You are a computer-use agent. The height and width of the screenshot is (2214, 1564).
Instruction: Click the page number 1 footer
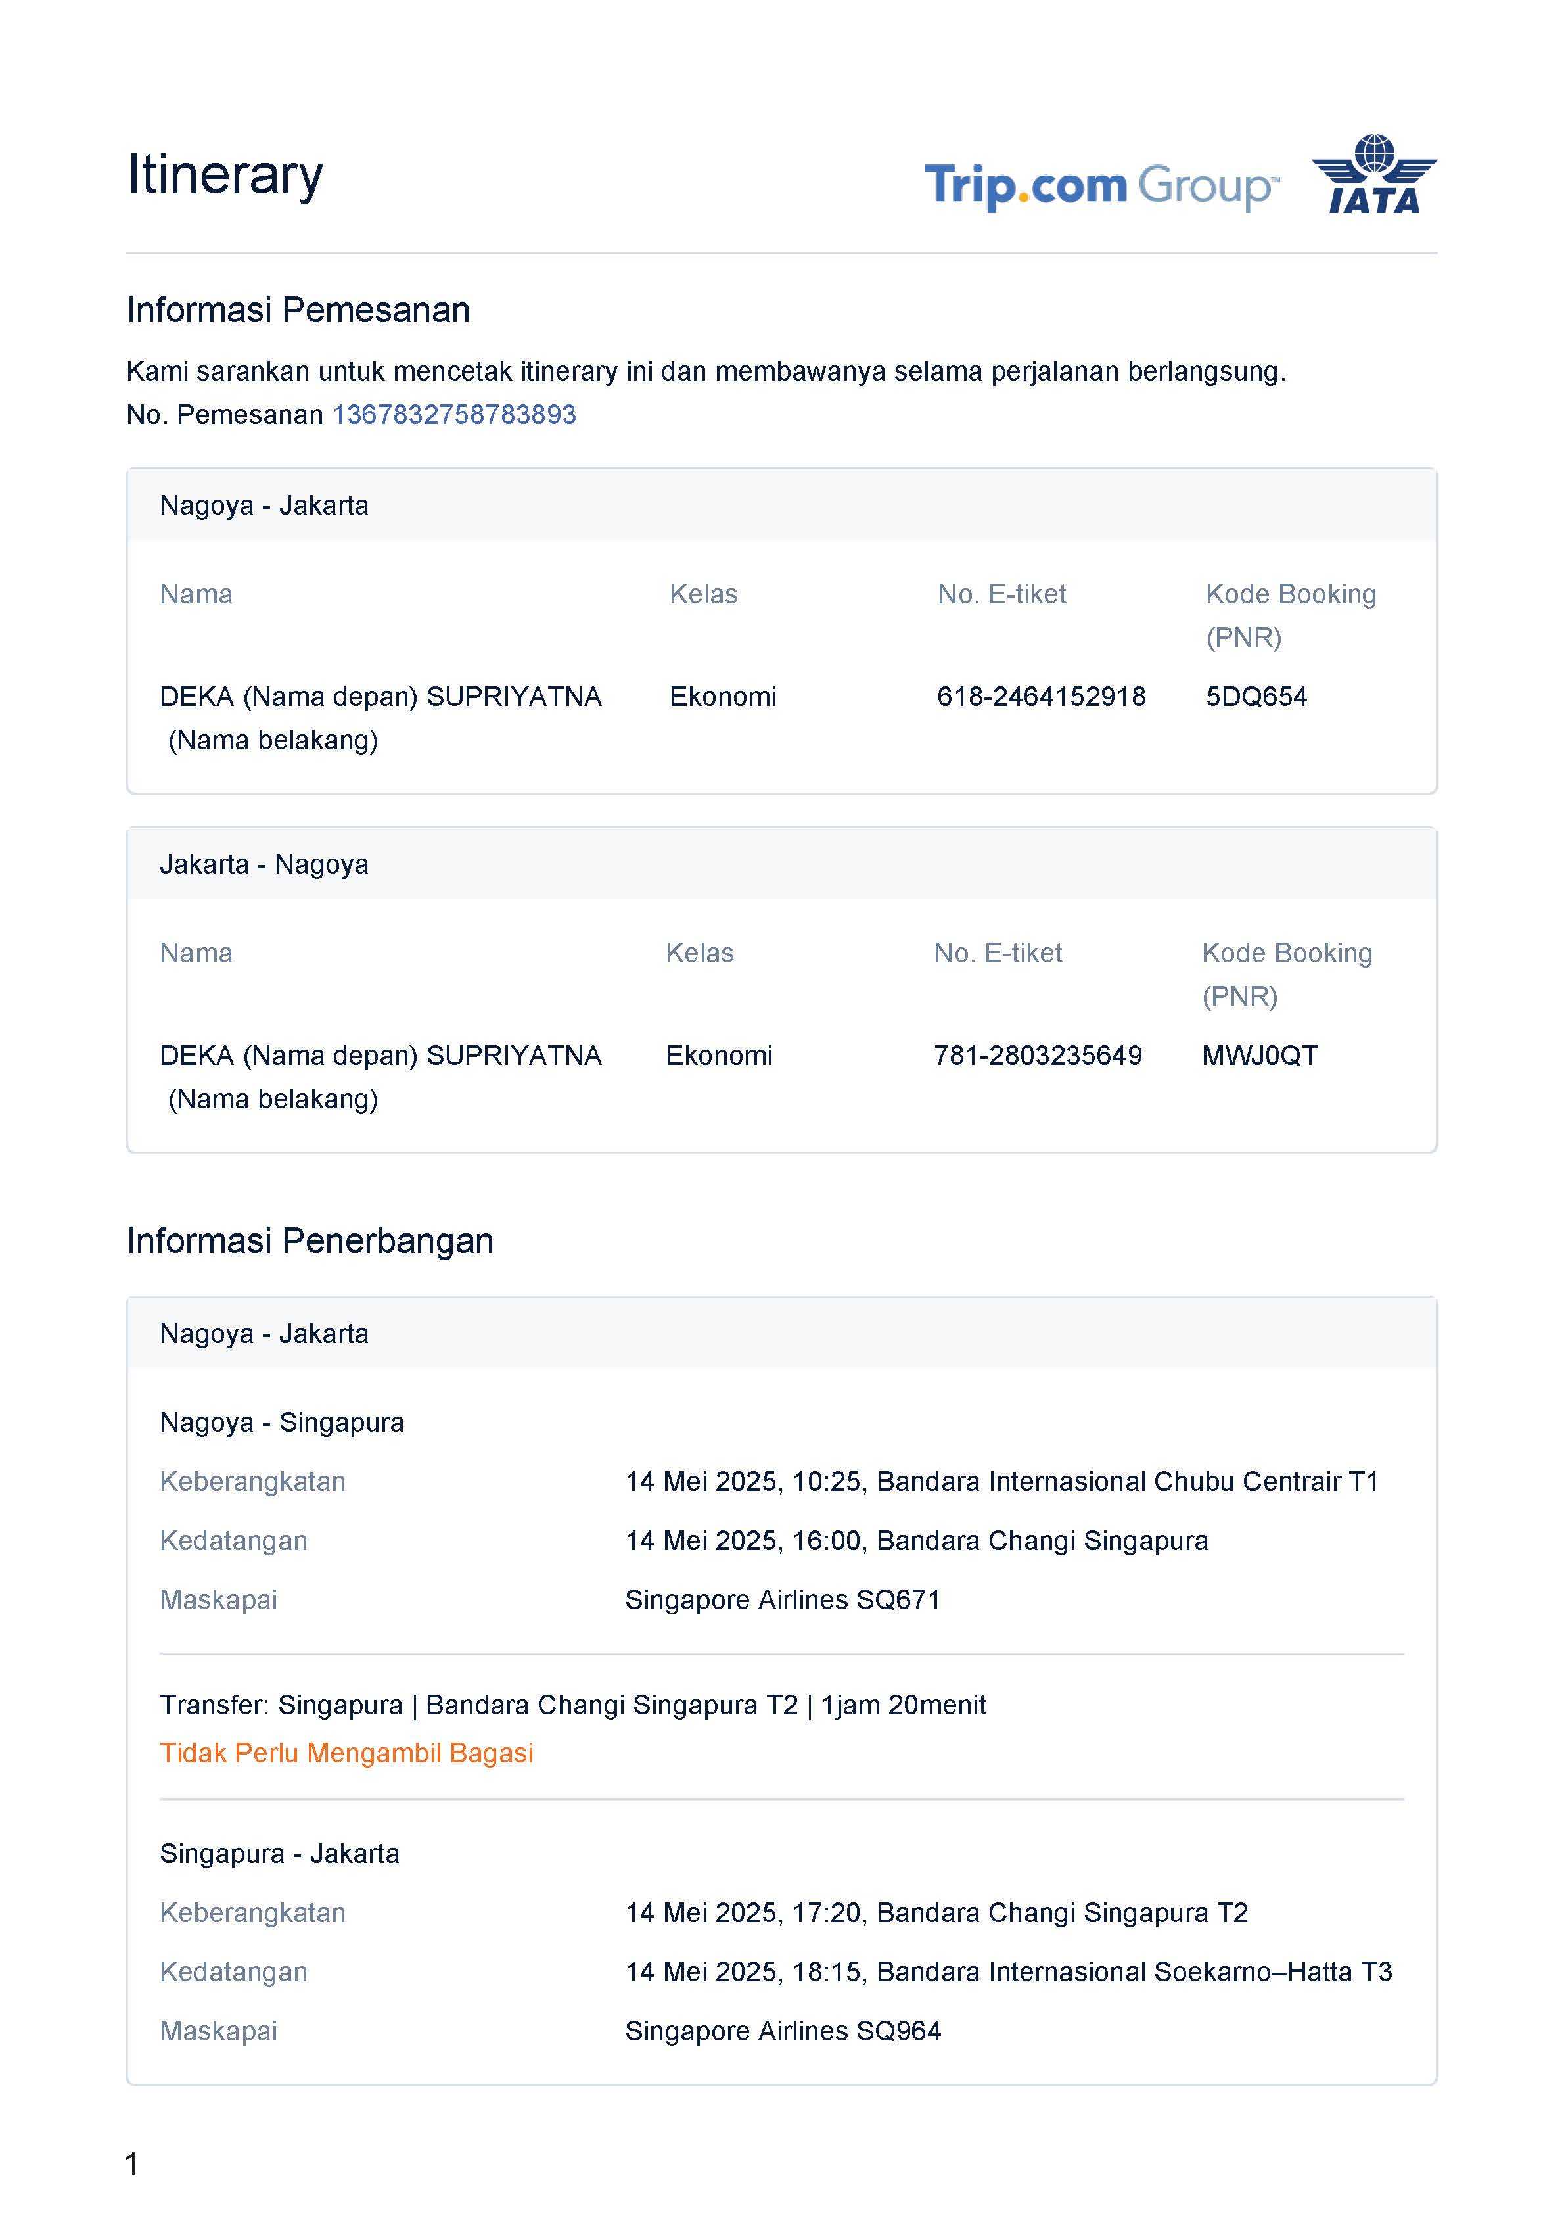[x=132, y=2164]
